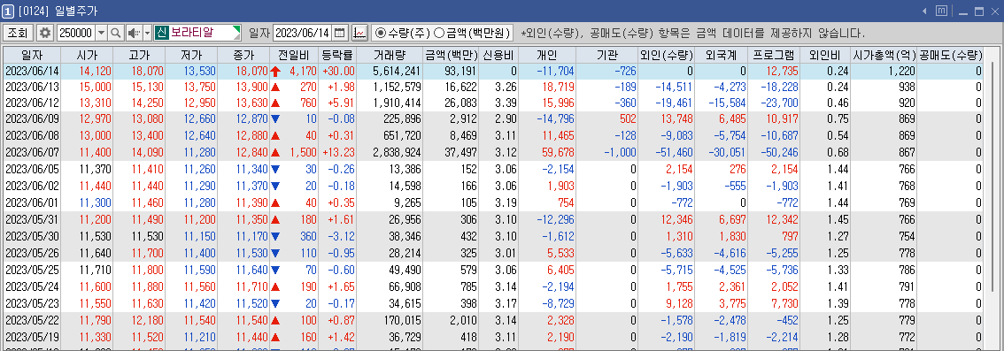
Task: Click the stock name 보라티알 box
Action: tap(197, 33)
